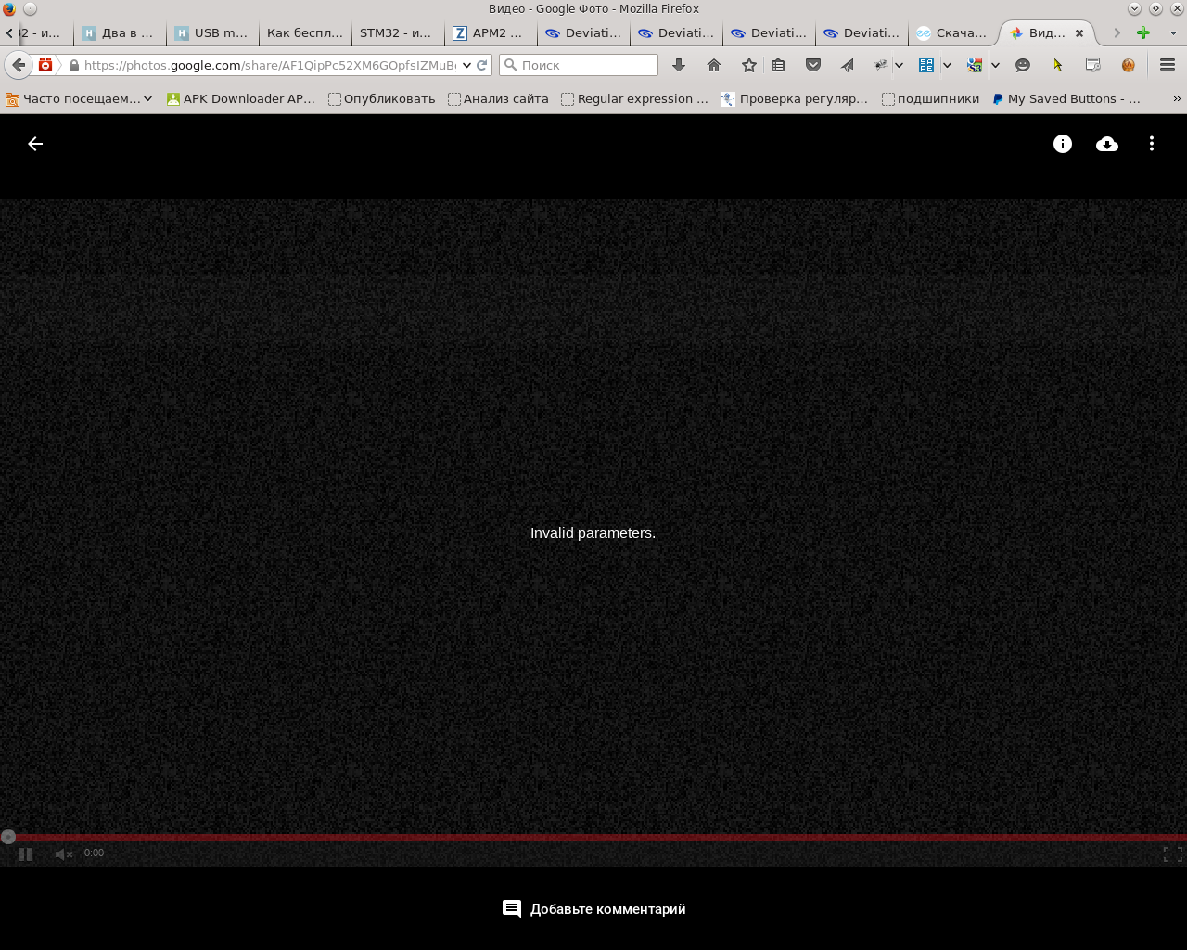This screenshot has height=950, width=1187.
Task: Show more bookmarks with chevron
Action: point(1177,98)
